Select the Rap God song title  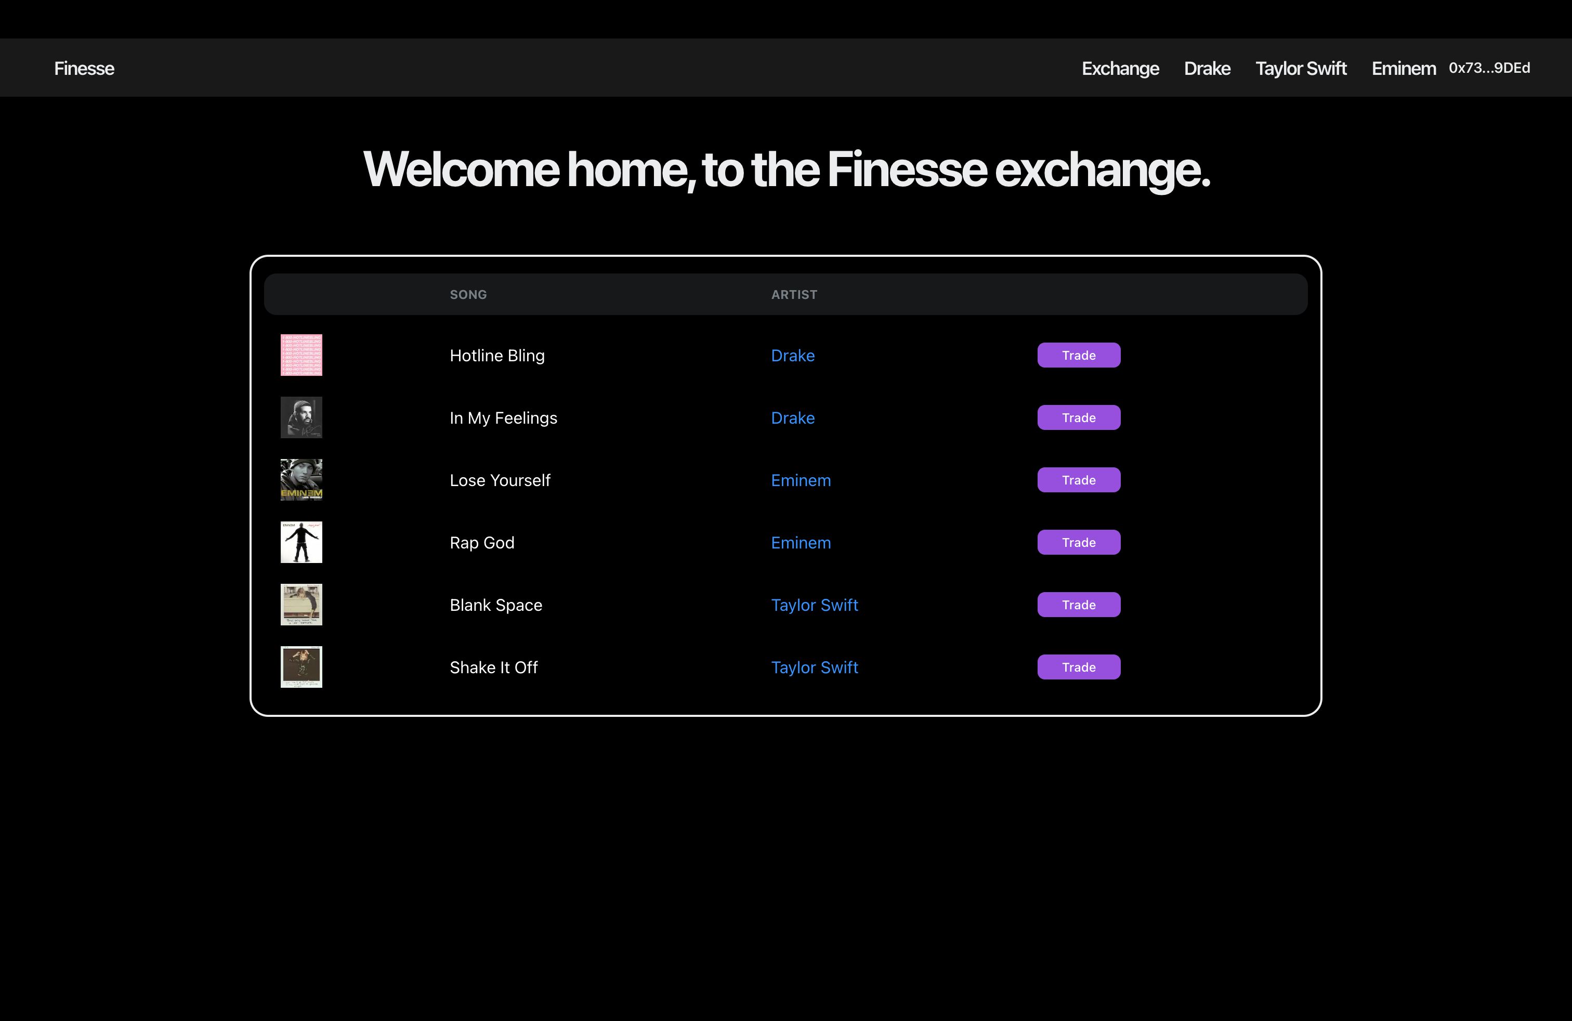coord(481,542)
